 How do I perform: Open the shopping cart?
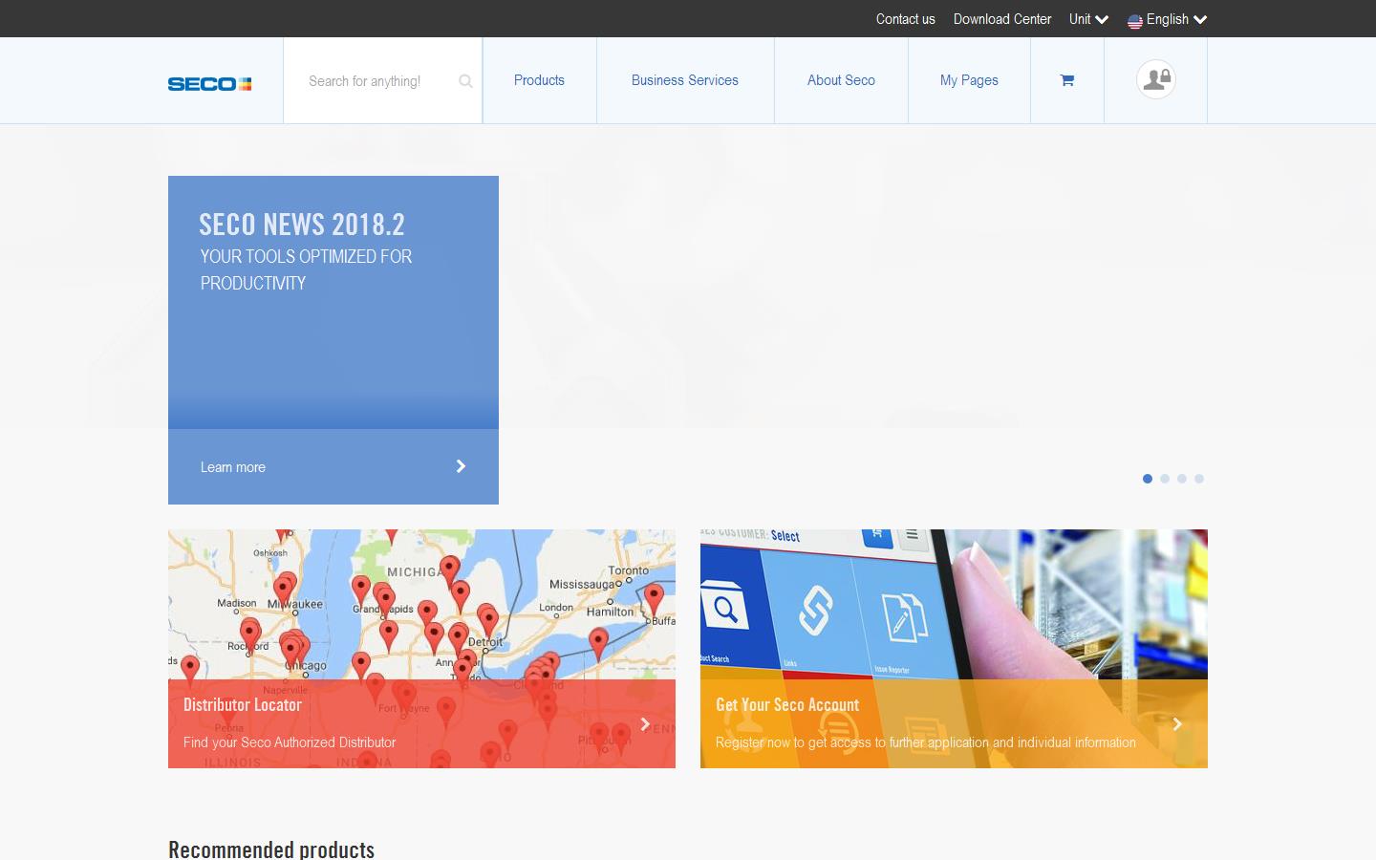[1066, 80]
